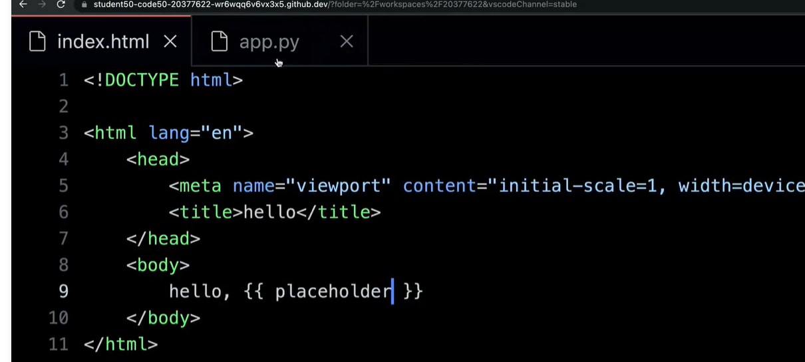The width and height of the screenshot is (805, 362).
Task: Click line number 9 in the gutter
Action: [x=63, y=292]
